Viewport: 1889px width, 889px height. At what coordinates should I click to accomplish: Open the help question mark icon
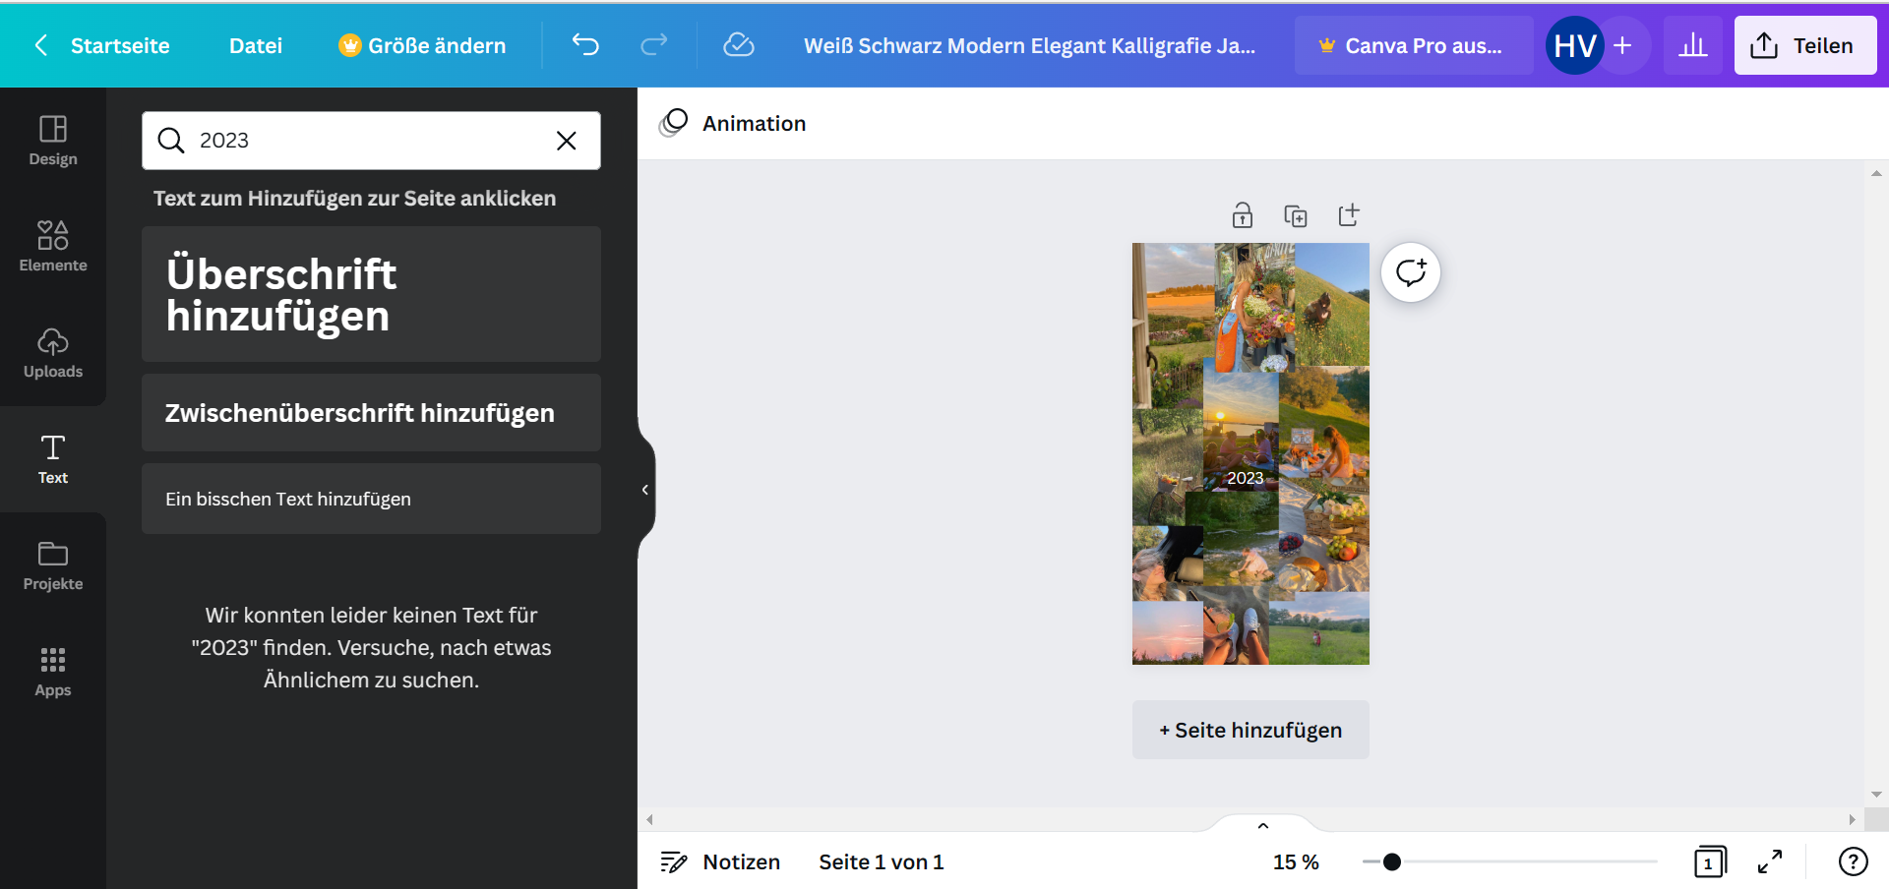click(1853, 861)
